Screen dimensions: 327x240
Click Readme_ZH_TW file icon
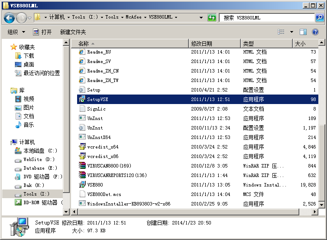tap(82, 80)
